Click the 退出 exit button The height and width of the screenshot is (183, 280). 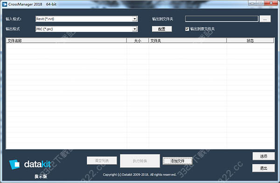pos(263,168)
